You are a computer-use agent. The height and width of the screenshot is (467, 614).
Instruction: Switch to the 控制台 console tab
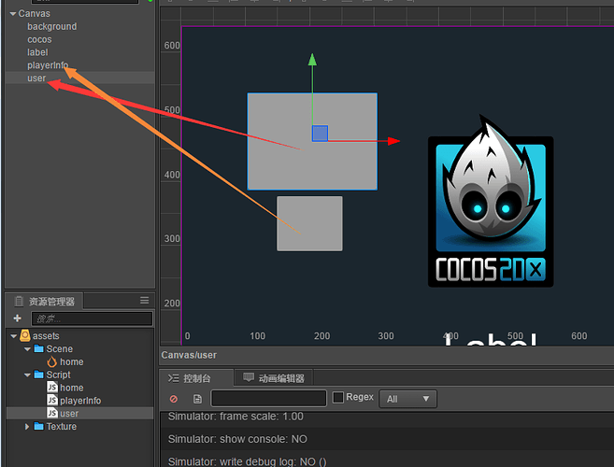pyautogui.click(x=190, y=378)
